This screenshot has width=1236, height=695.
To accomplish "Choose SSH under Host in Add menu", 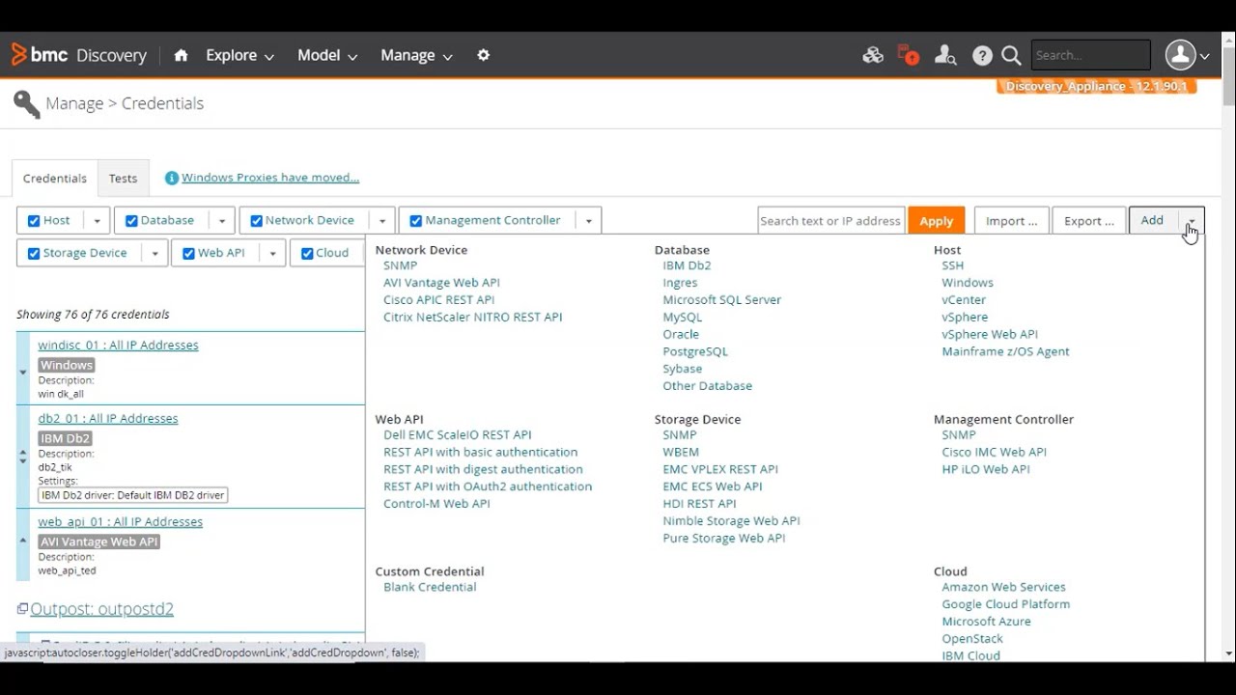I will click(953, 265).
